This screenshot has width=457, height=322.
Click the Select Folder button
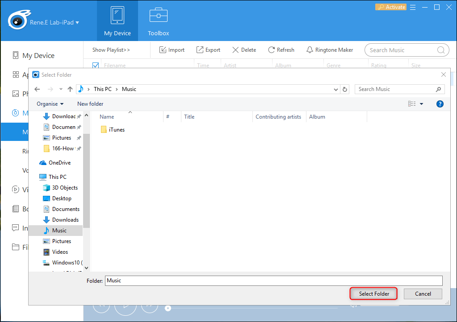click(373, 294)
